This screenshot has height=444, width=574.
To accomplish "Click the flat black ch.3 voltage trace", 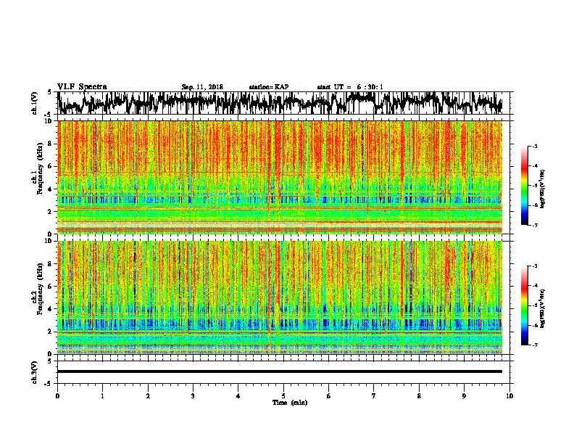I will [x=279, y=371].
